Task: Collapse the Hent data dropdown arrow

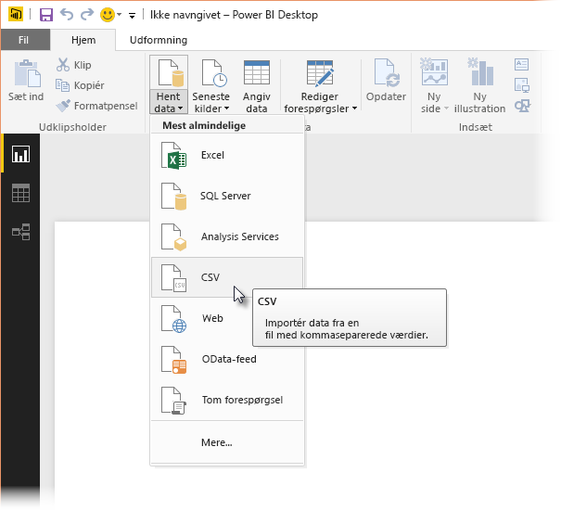Action: click(180, 109)
